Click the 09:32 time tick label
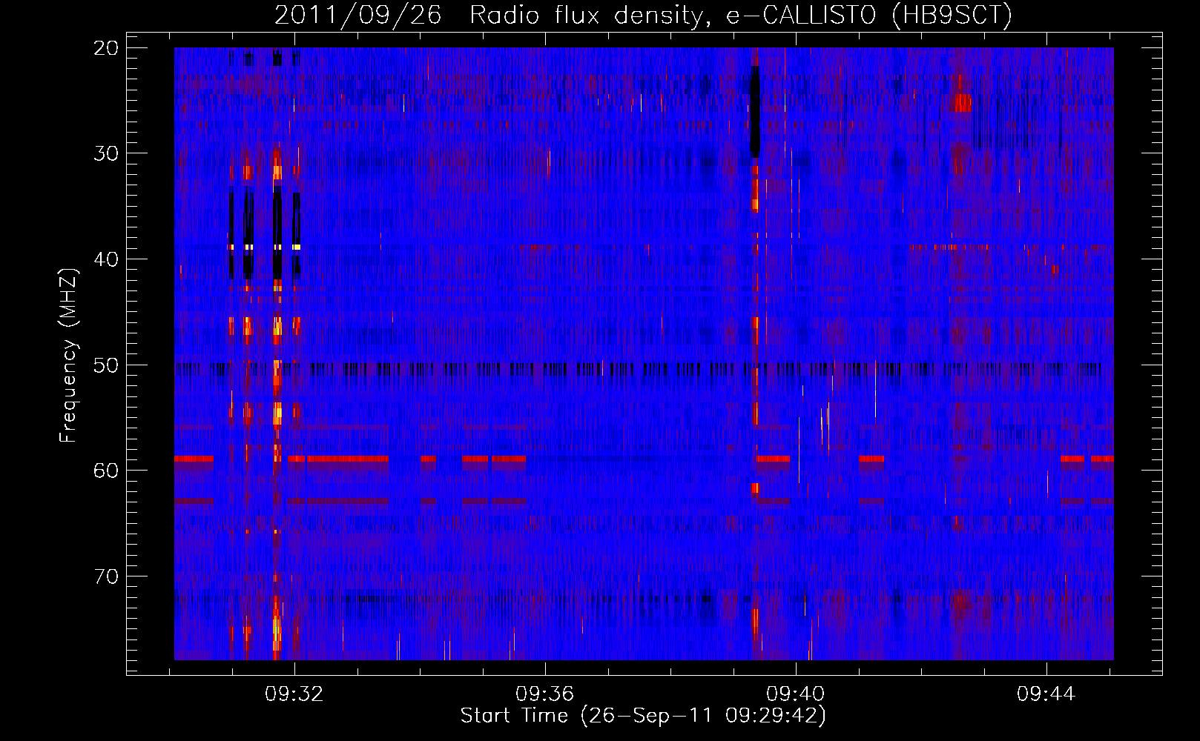The width and height of the screenshot is (1200, 741). [294, 694]
